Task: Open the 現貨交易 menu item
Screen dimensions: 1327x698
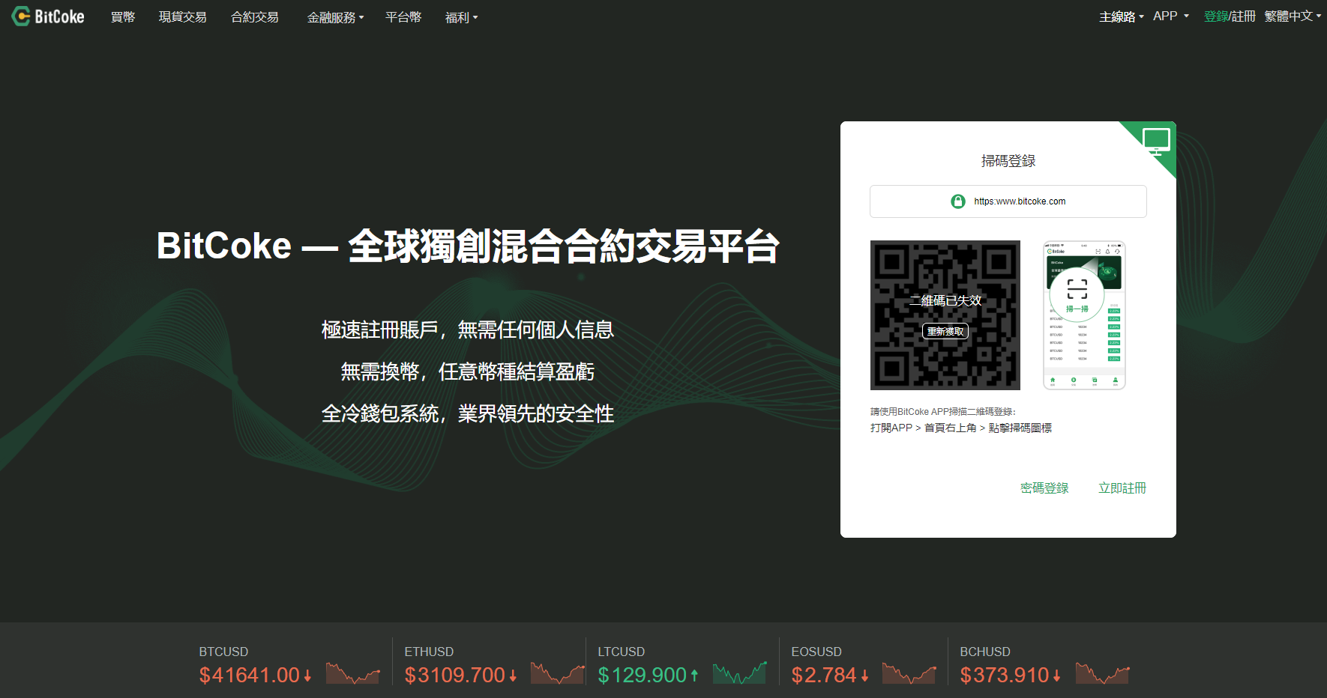Action: (183, 17)
